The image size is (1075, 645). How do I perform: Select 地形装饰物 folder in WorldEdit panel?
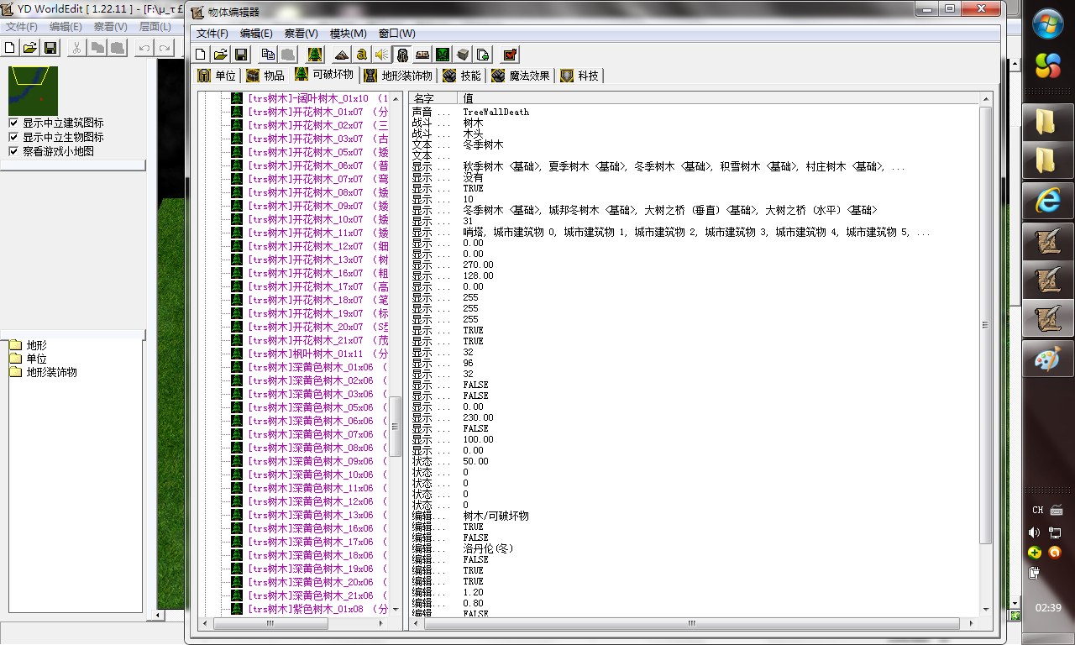tap(51, 372)
